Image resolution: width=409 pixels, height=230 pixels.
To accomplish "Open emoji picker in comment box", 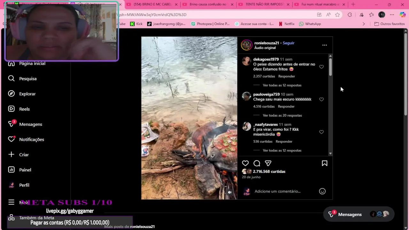I will tap(322, 191).
